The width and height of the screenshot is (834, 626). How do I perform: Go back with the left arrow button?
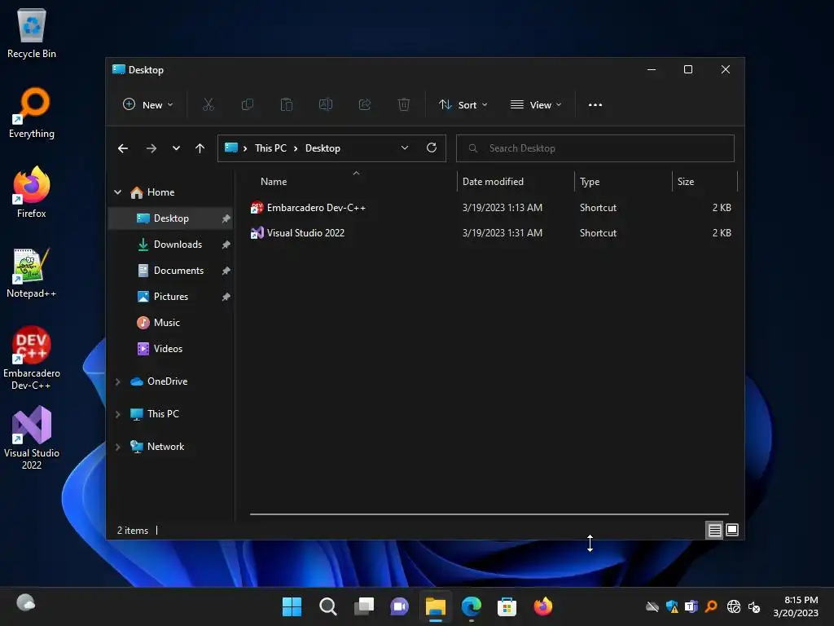123,148
